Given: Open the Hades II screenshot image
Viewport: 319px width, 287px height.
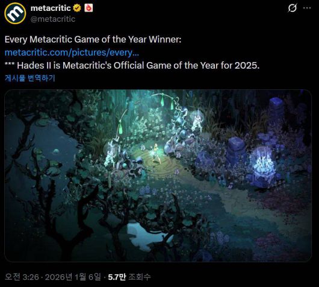Looking at the screenshot, I should pyautogui.click(x=158, y=175).
